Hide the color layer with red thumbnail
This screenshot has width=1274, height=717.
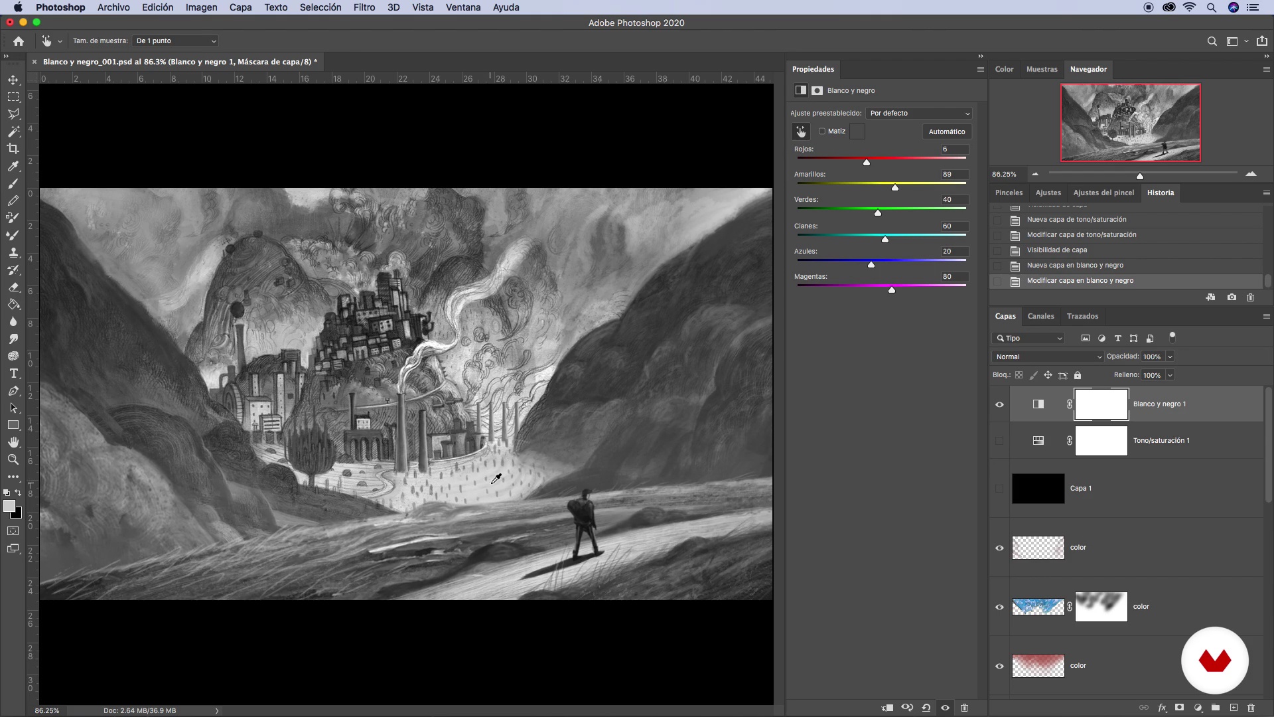(999, 666)
